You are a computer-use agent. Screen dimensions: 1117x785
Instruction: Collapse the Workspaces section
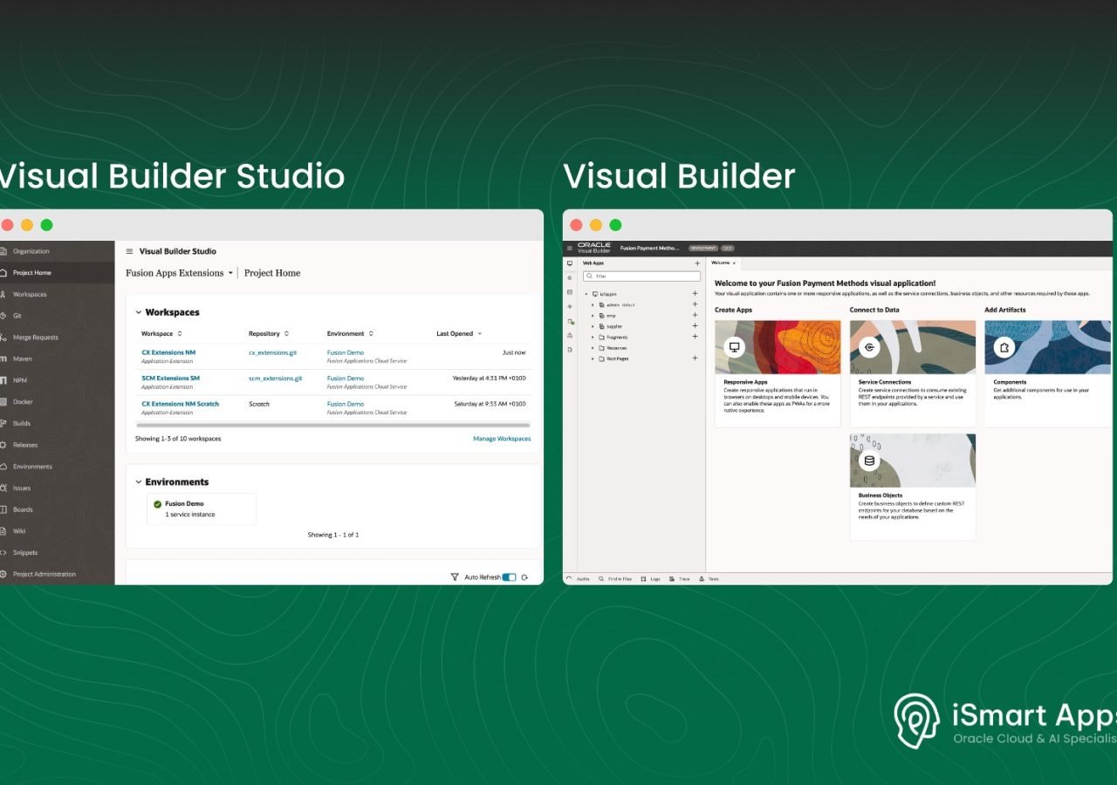click(138, 312)
